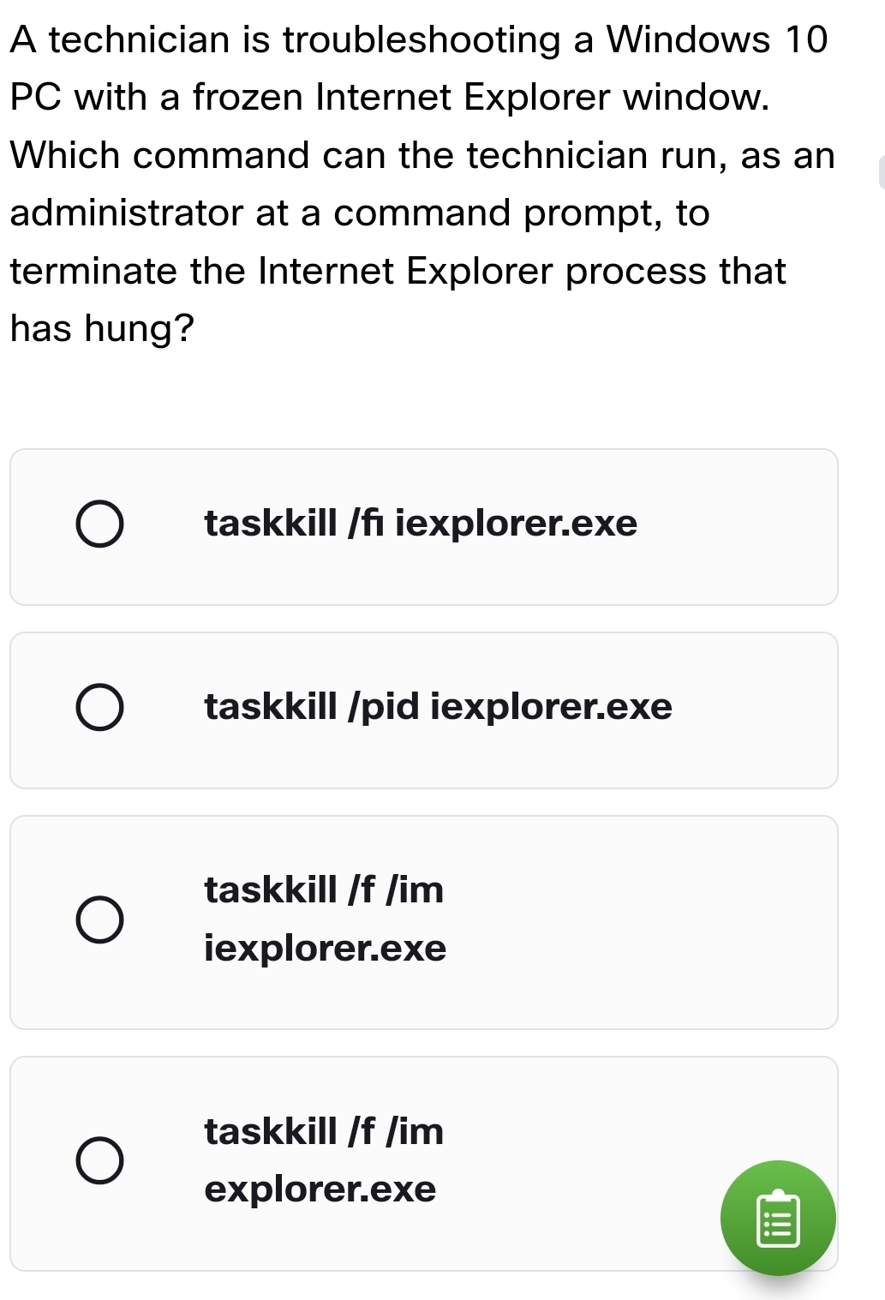Mark radio for taskkill /f /im explorer.exe
Image resolution: width=885 pixels, height=1300 pixels.
(x=99, y=1161)
